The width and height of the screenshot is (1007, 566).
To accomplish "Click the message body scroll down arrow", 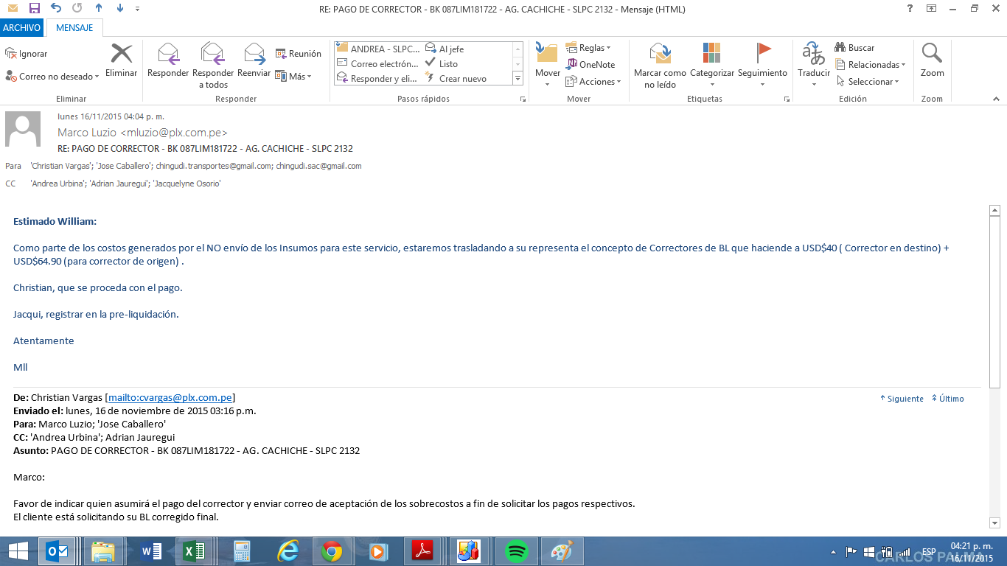I will click(x=994, y=523).
